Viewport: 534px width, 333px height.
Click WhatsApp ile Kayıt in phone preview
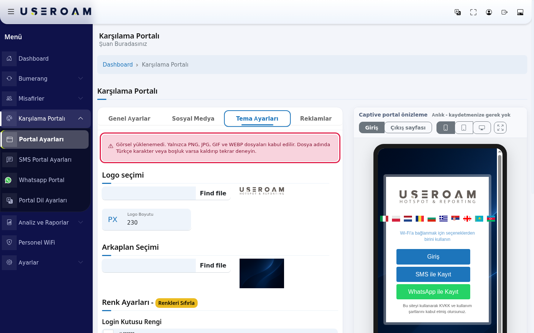433,292
